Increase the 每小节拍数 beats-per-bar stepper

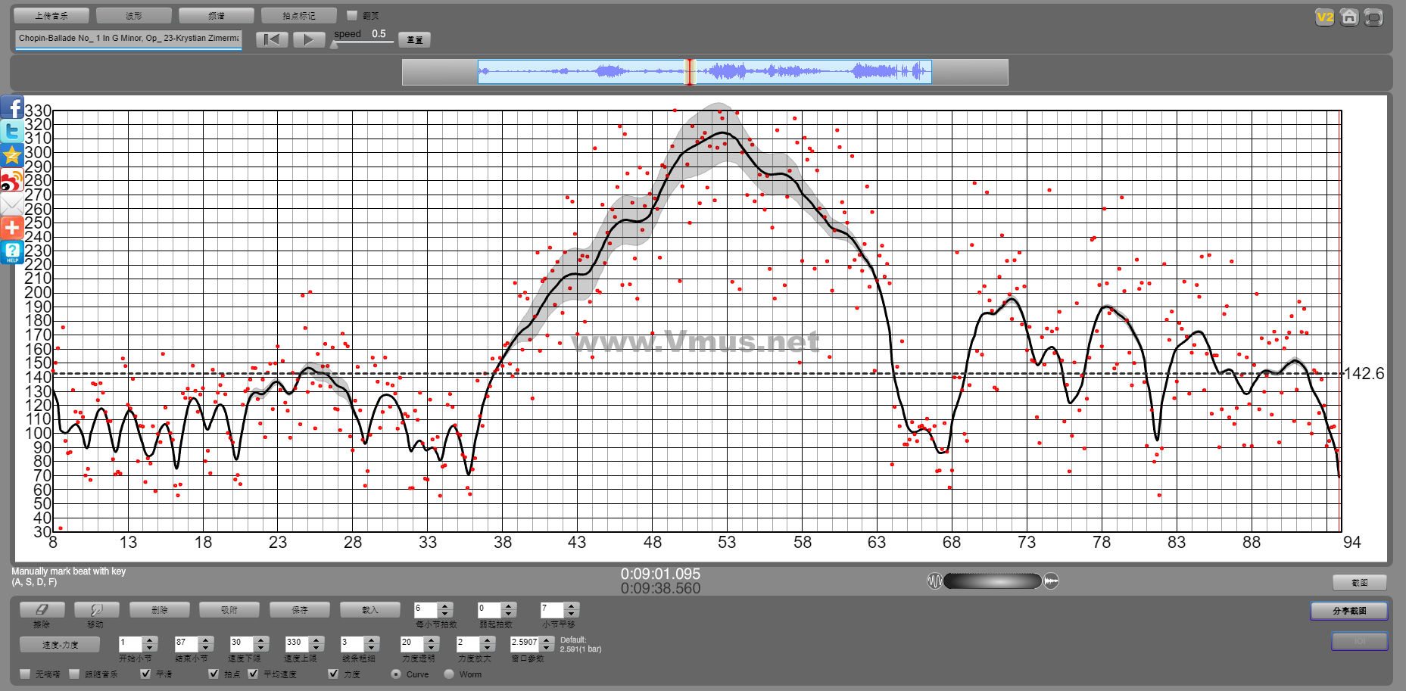click(445, 605)
